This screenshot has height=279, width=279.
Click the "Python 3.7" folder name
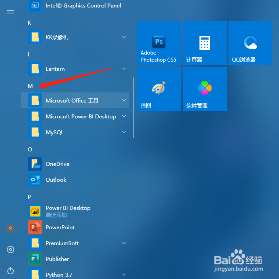tap(59, 275)
